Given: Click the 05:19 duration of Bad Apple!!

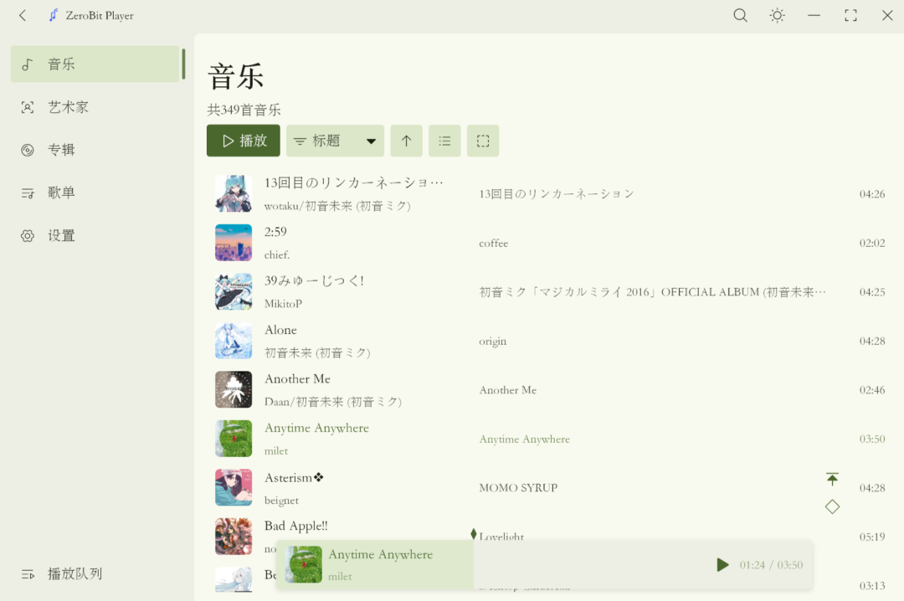Looking at the screenshot, I should tap(871, 537).
